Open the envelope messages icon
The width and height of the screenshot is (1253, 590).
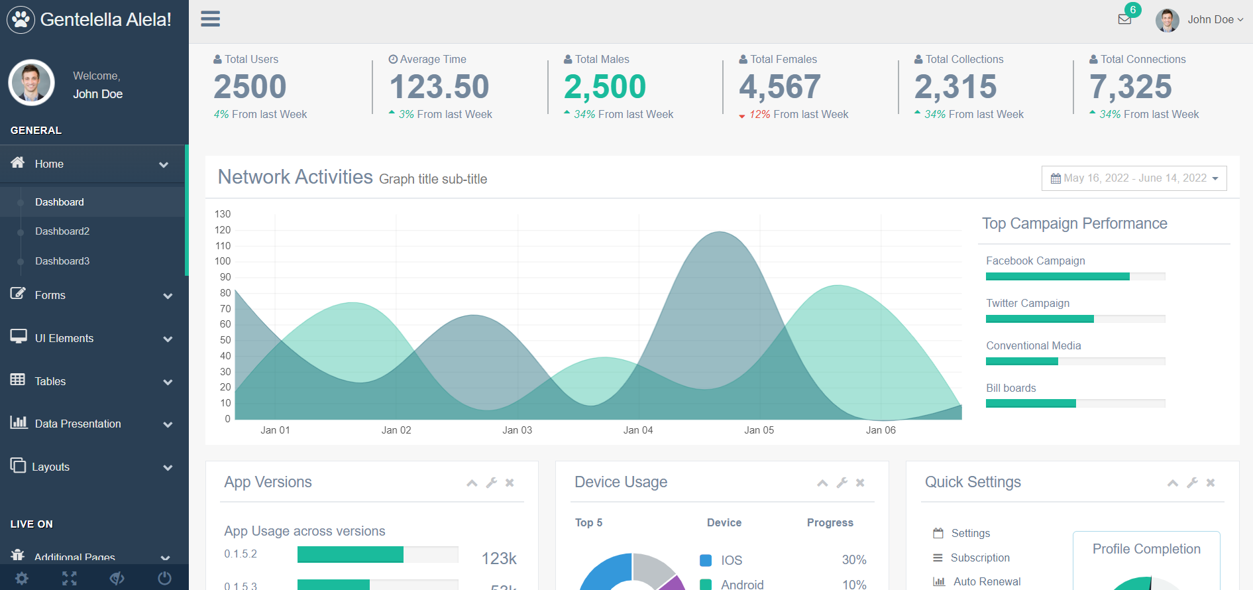coord(1124,19)
